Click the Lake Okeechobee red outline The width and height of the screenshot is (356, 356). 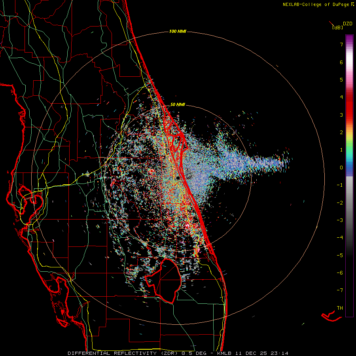[x=163, y=280]
